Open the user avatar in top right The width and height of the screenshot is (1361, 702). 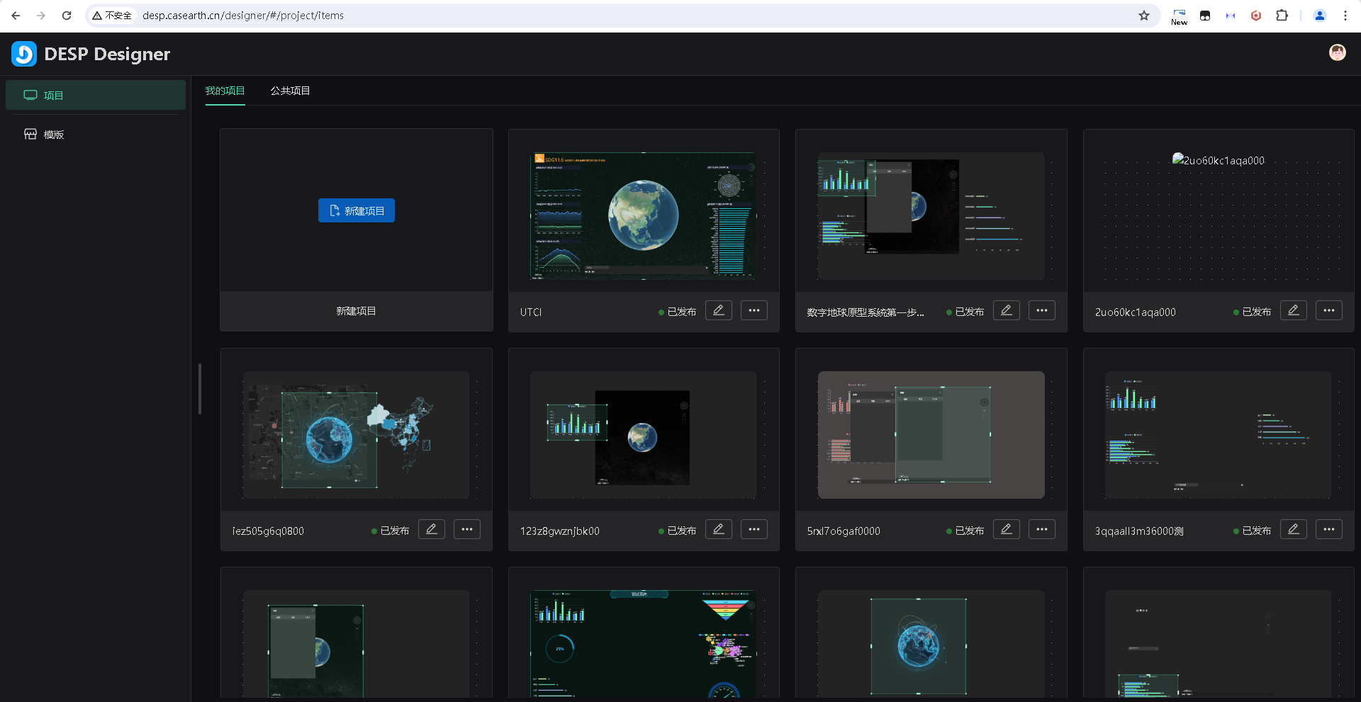tap(1337, 52)
